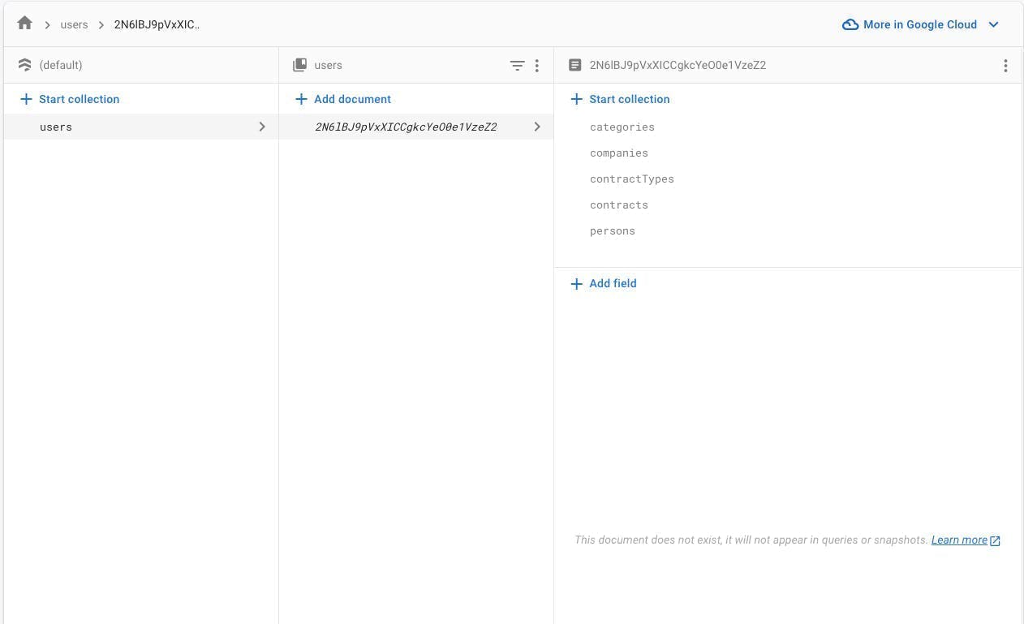
Task: Click the database icon next to (default)
Action: pyautogui.click(x=24, y=65)
